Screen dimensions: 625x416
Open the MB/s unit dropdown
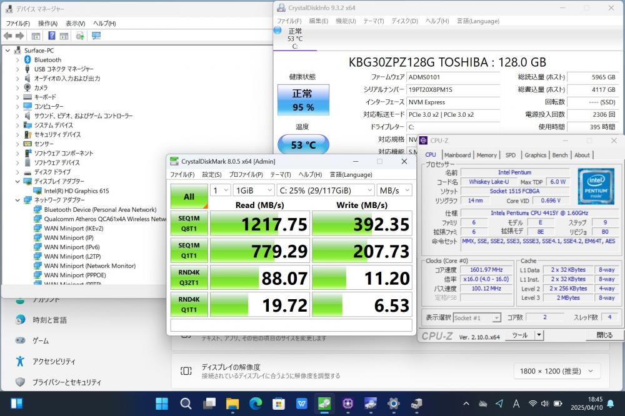pos(394,191)
